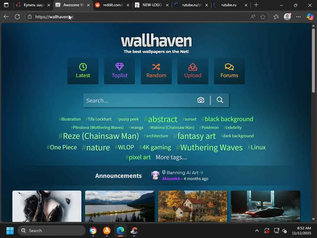Open the Toplist diamond tile
Screen dimensions: 317x238
(x=119, y=71)
